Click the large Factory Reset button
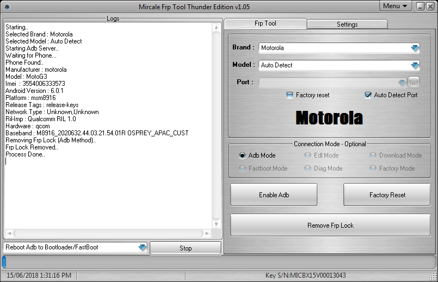 (387, 195)
